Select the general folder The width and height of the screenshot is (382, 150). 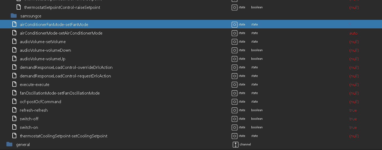(23, 145)
